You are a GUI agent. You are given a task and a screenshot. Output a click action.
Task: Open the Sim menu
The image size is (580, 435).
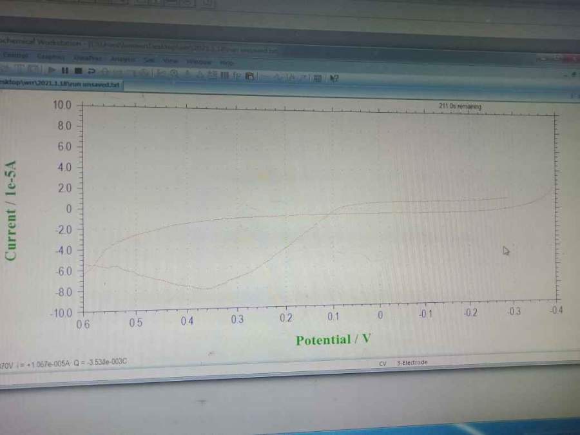point(149,60)
